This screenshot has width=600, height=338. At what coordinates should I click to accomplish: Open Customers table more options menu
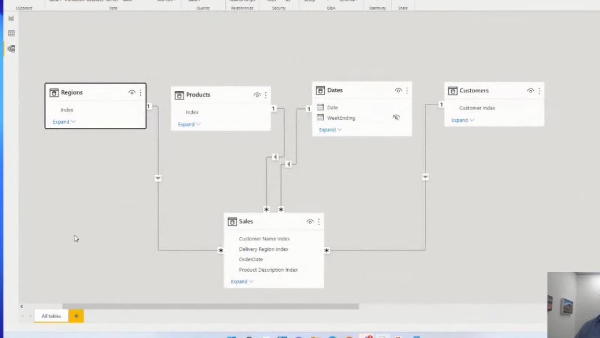(x=539, y=91)
